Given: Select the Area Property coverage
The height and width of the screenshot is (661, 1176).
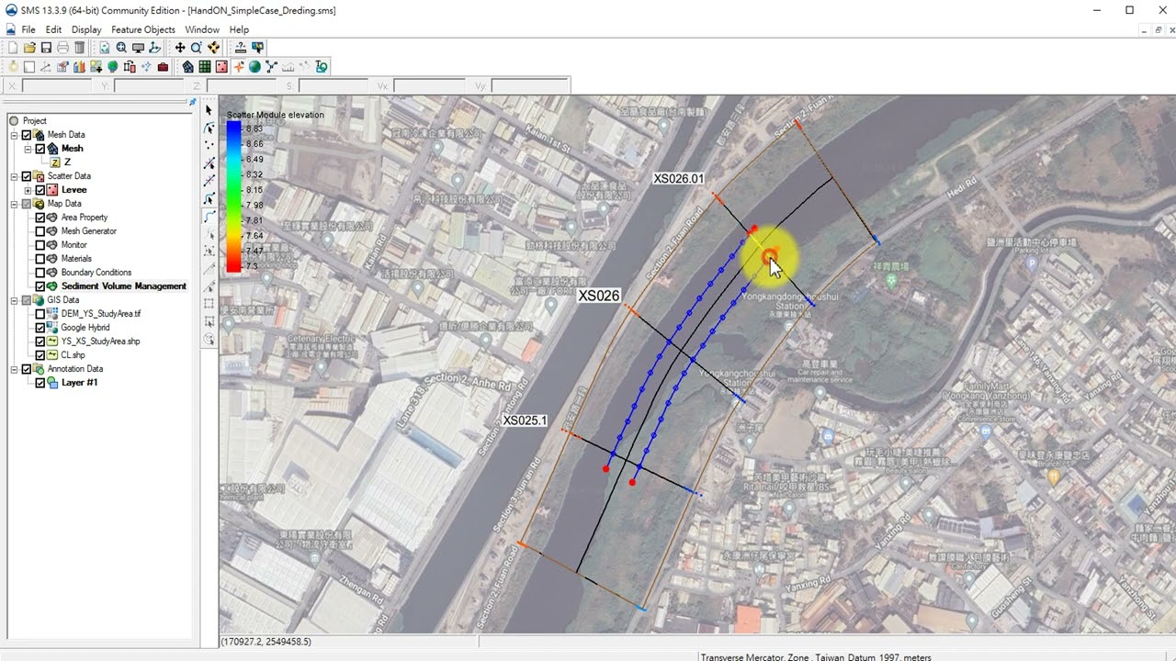Looking at the screenshot, I should (x=85, y=218).
